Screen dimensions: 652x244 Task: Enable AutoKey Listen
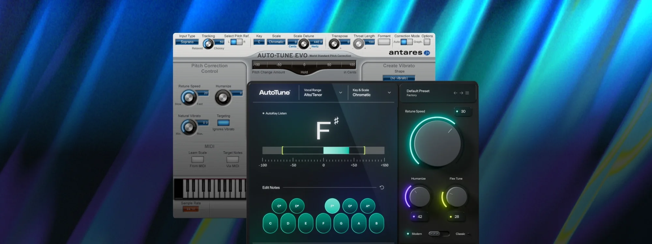(274, 113)
